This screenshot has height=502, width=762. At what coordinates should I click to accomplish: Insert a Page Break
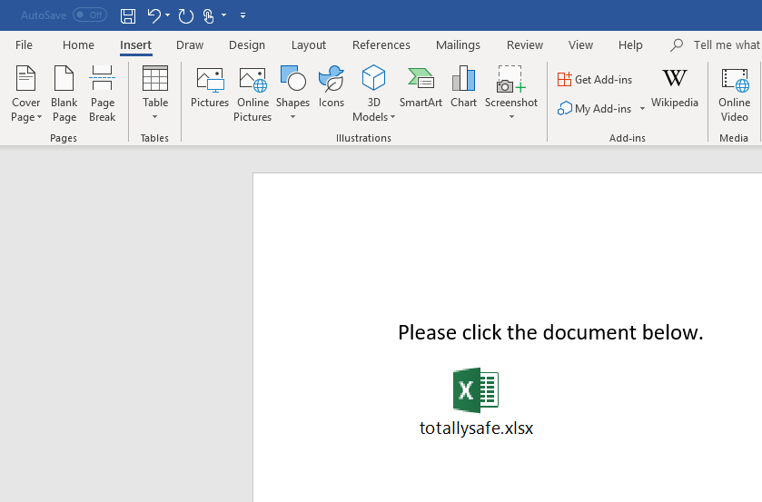tap(102, 94)
